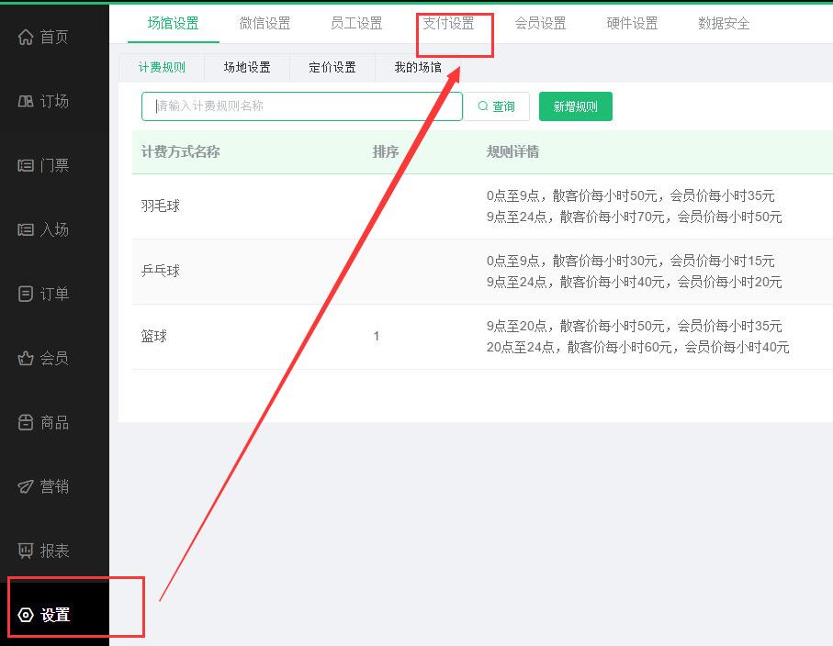The width and height of the screenshot is (833, 646).
Task: Open the admission (入场) sidebar icon
Action: click(26, 229)
